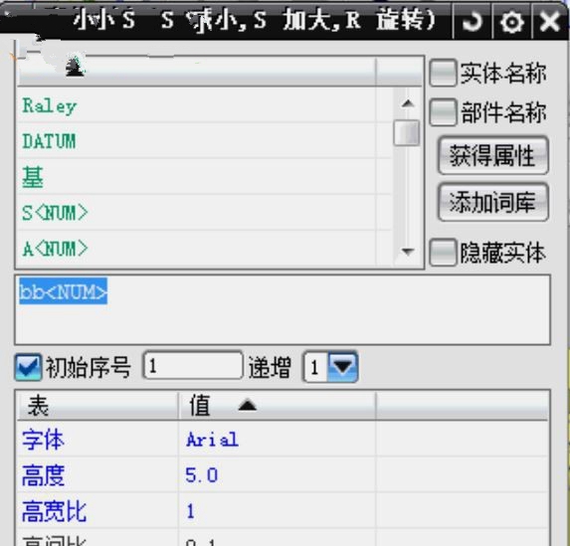Check the 隐藏实体 checkbox
Screen dimensions: 570x546
tap(443, 252)
